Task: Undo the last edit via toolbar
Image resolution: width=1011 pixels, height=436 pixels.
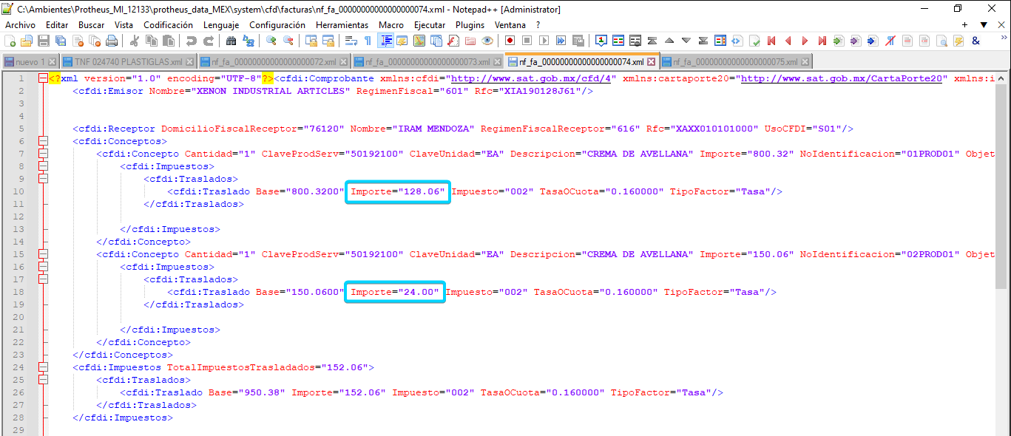Action: pos(191,41)
